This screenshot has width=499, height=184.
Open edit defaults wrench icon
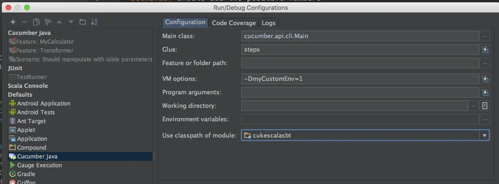48,22
